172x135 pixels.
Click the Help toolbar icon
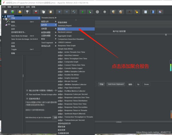click(x=153, y=12)
